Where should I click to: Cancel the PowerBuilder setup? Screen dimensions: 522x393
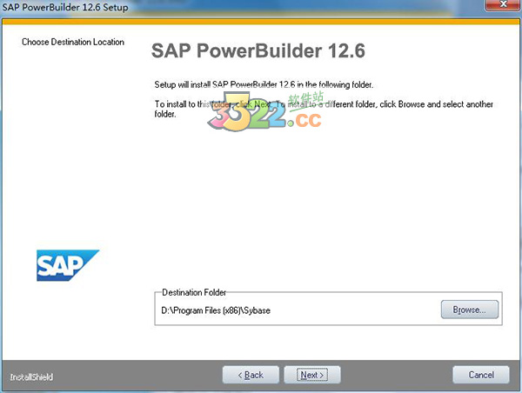481,375
